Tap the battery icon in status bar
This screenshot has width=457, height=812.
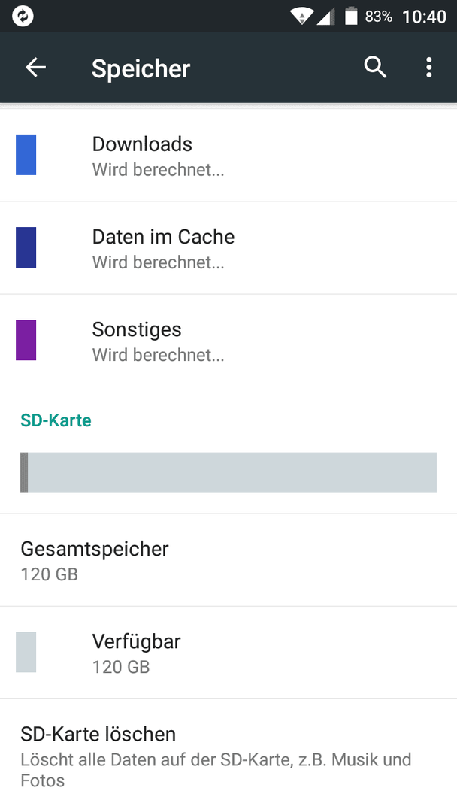click(352, 16)
